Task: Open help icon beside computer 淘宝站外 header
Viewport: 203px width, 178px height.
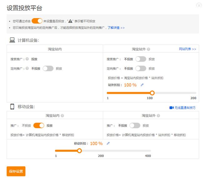Action: [148, 49]
